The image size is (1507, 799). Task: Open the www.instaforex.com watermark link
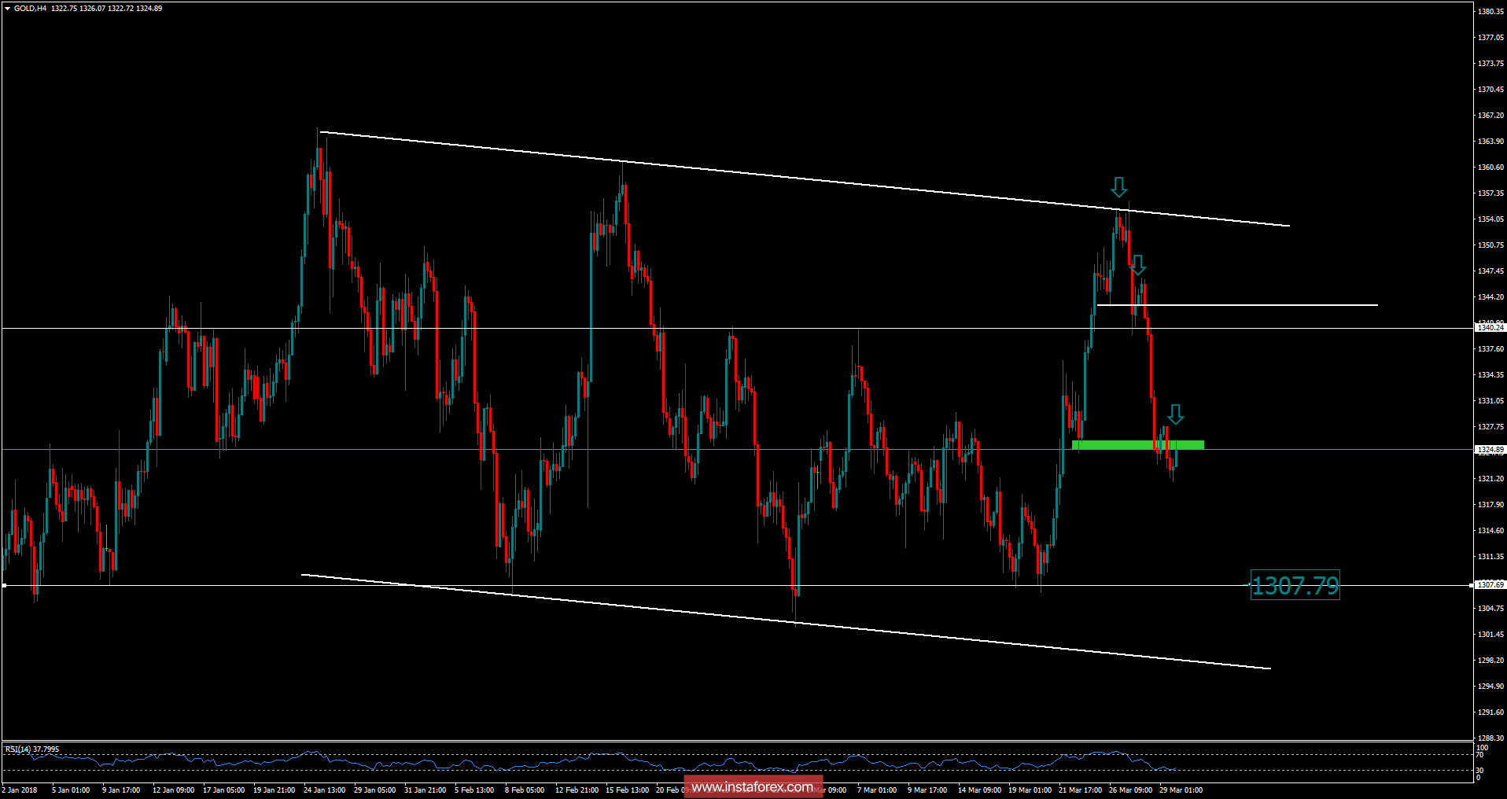pyautogui.click(x=753, y=786)
